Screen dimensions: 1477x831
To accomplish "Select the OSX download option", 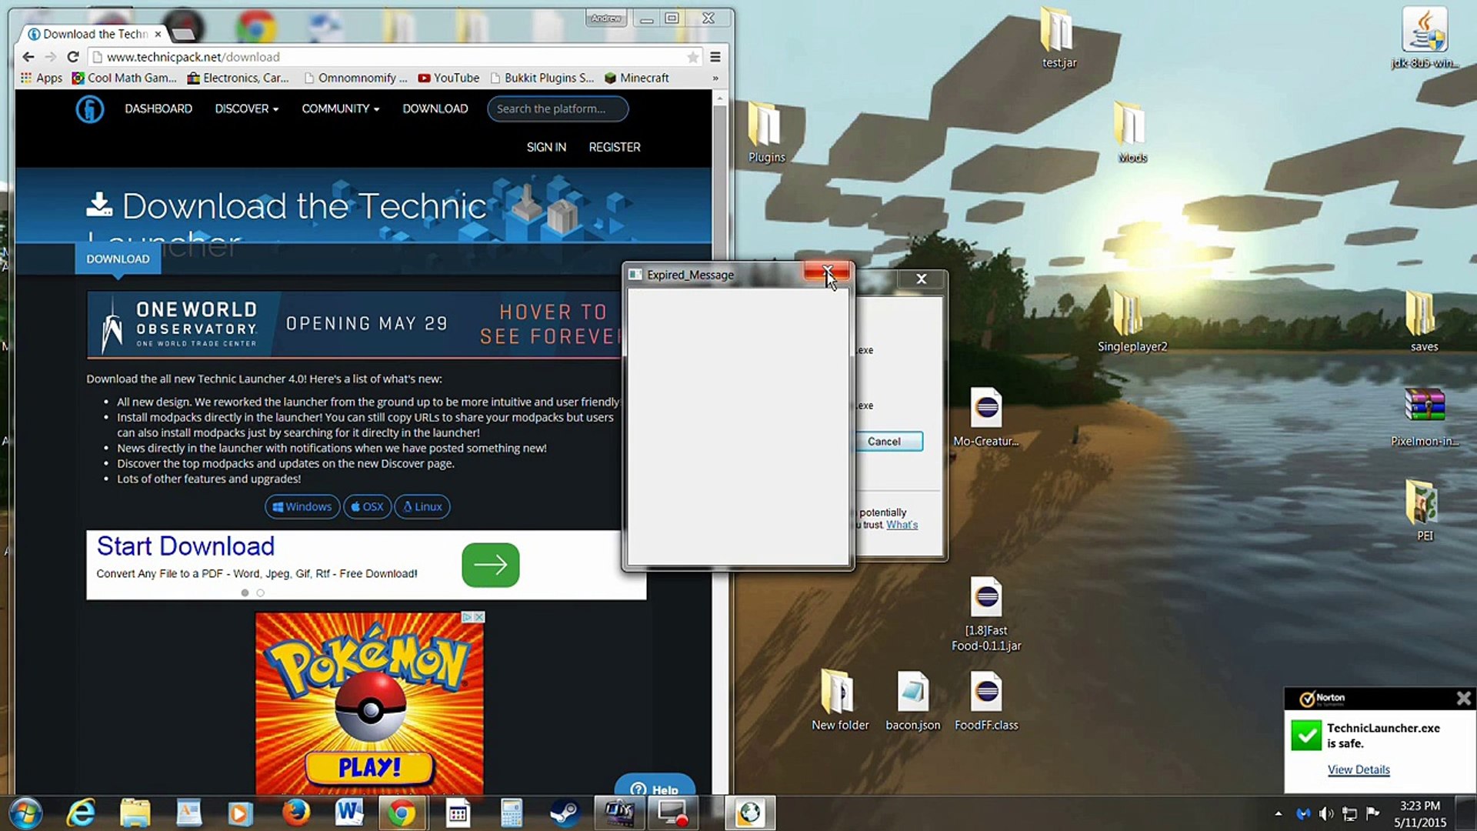I will tap(367, 506).
